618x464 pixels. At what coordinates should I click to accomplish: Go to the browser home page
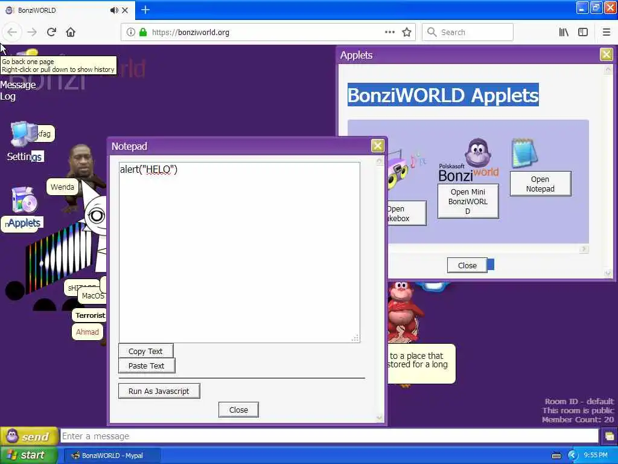pos(71,32)
